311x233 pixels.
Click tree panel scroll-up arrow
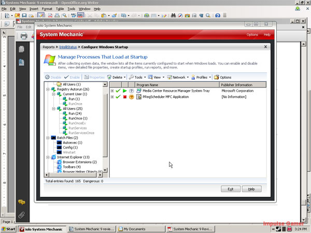pyautogui.click(x=105, y=84)
